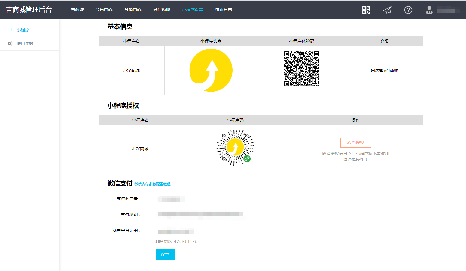The width and height of the screenshot is (466, 271).
Task: Click the JKY商城 name in 基本信息 table
Action: pyautogui.click(x=132, y=71)
